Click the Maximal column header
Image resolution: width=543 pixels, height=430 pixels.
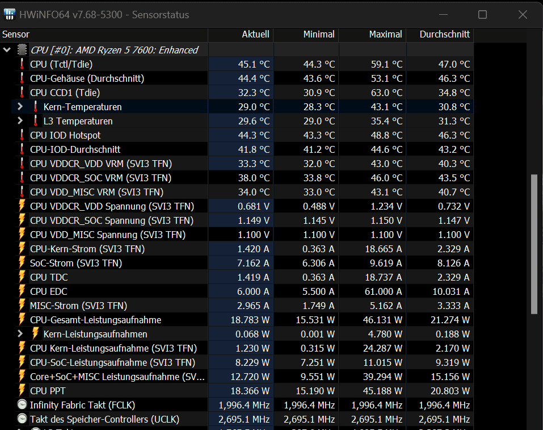tap(373, 34)
